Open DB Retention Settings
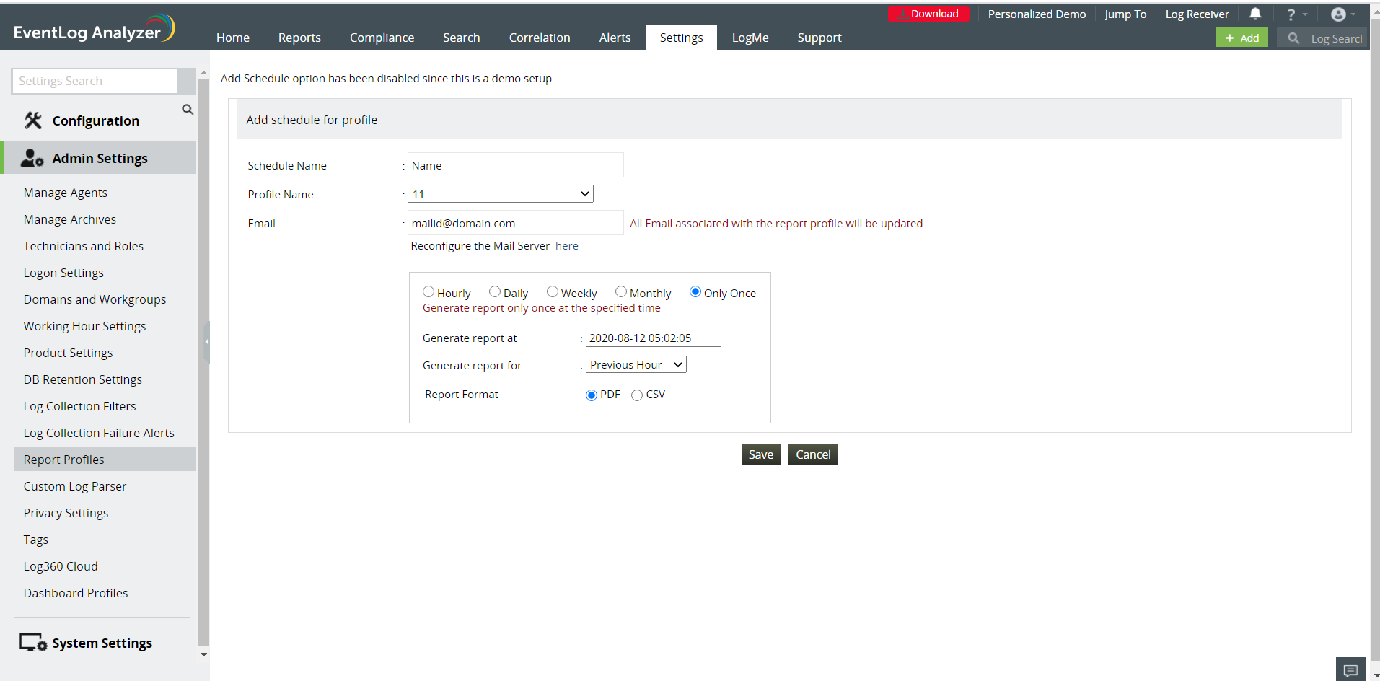Image resolution: width=1380 pixels, height=681 pixels. coord(83,379)
